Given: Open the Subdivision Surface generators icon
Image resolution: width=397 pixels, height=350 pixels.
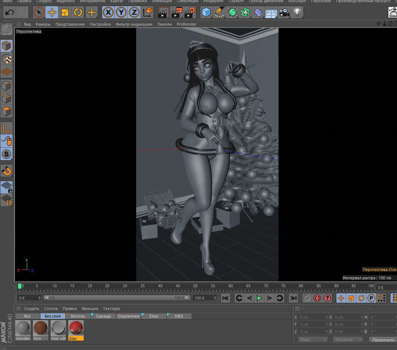Looking at the screenshot, I should click(232, 12).
